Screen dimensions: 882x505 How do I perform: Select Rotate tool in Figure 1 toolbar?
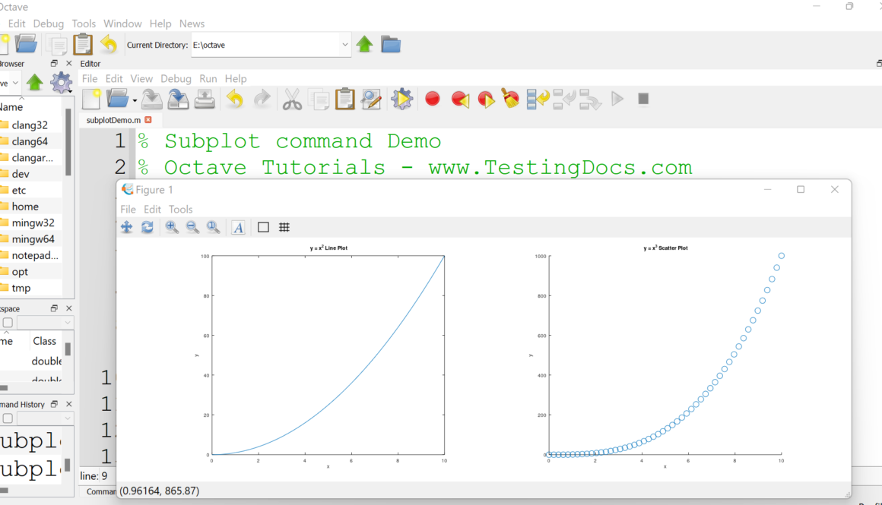point(148,227)
